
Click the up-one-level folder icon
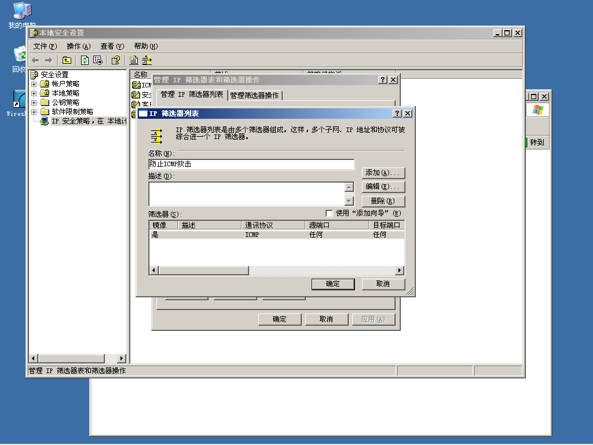[x=67, y=60]
